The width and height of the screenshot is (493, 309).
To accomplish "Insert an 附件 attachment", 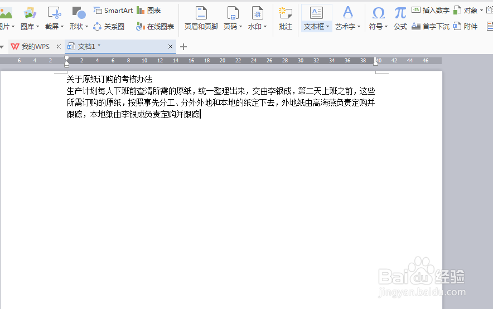I will (465, 26).
